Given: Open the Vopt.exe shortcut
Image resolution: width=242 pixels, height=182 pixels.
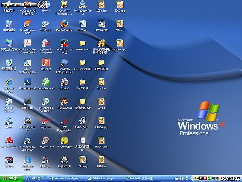Looking at the screenshot, I should pyautogui.click(x=46, y=123).
